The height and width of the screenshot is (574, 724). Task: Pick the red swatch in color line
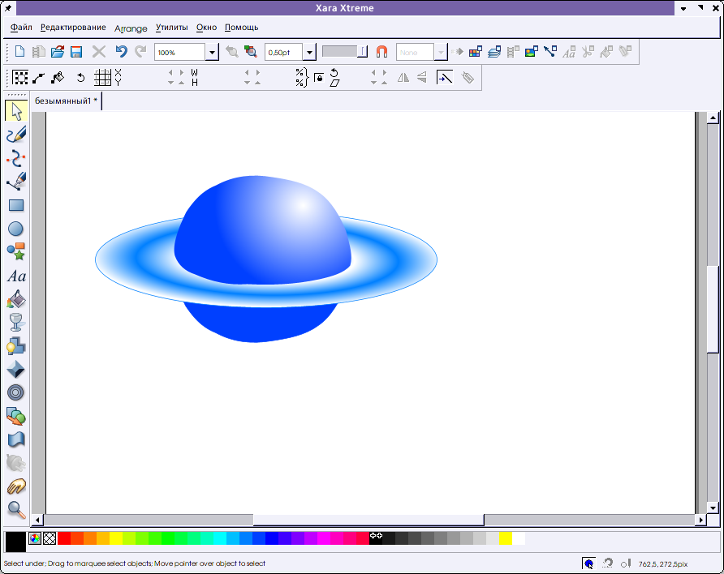pos(64,538)
